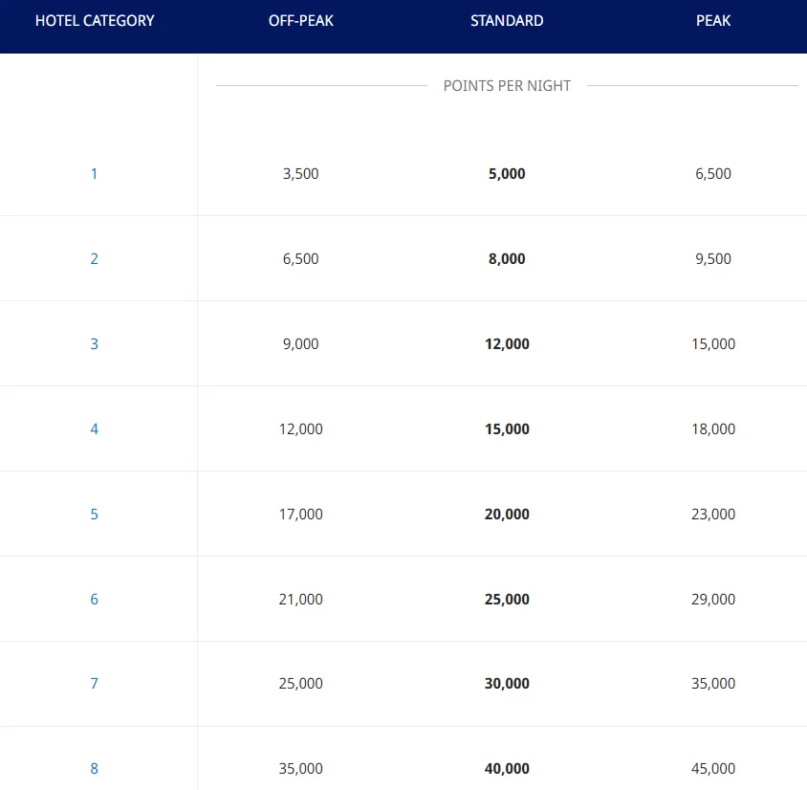Select the 12,000 standard points cell

pos(507,343)
